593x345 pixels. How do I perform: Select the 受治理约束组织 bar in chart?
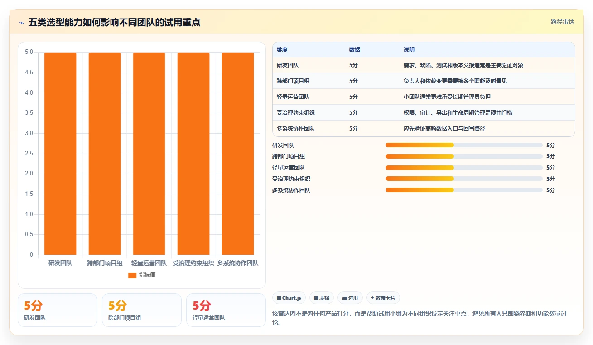(x=193, y=154)
